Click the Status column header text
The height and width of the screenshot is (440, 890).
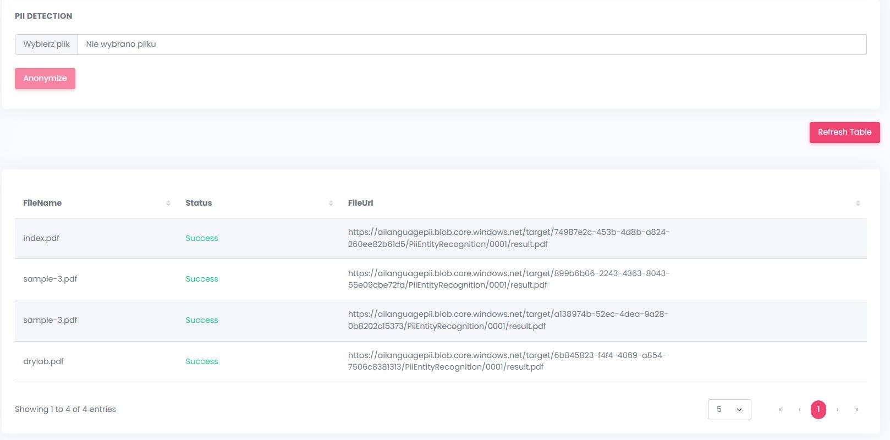coord(199,204)
